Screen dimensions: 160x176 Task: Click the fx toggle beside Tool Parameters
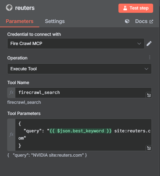click(x=11, y=135)
